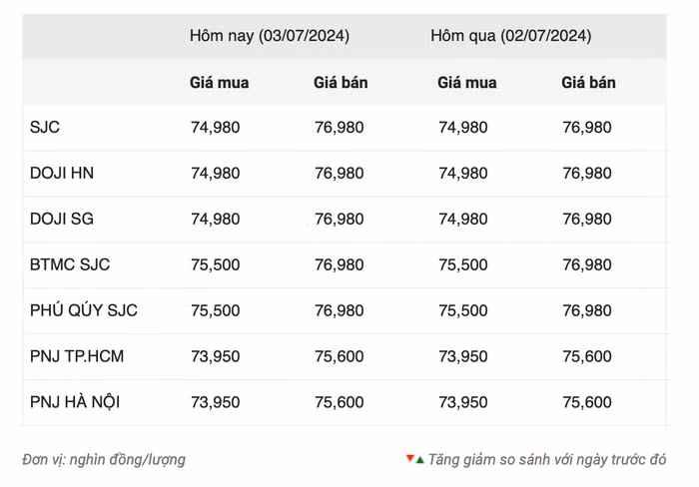Viewport: 699px width, 487px height.
Task: Click "Giá mua" header under Hôm nay
Action: tap(220, 83)
